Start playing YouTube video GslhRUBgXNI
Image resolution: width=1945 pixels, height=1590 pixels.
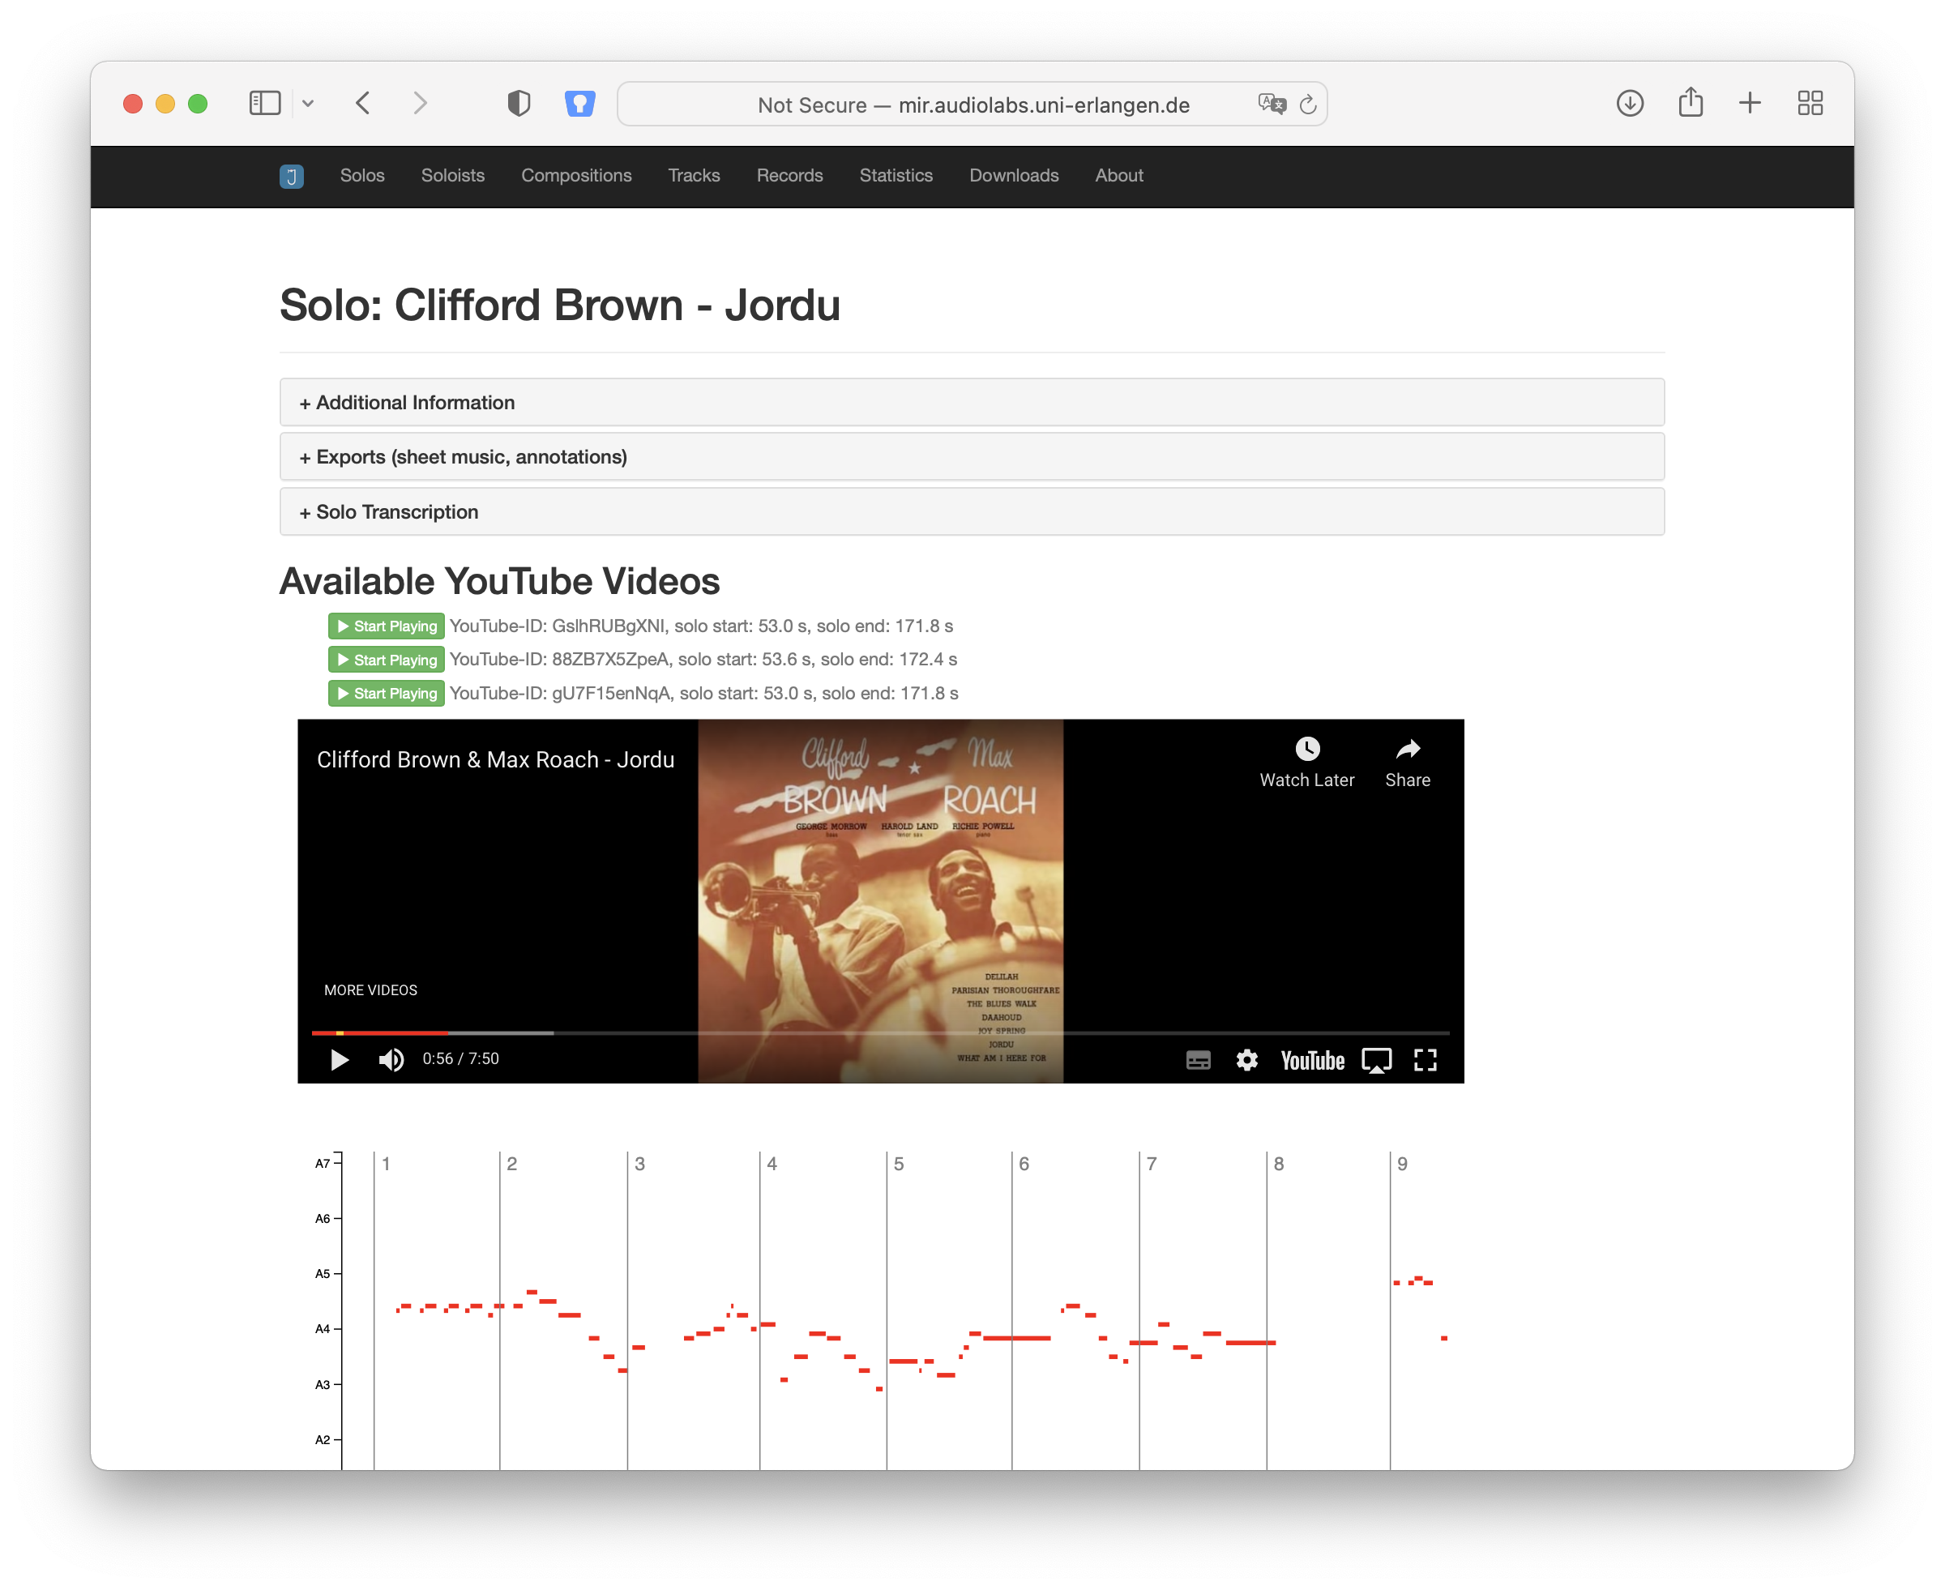pyautogui.click(x=387, y=626)
